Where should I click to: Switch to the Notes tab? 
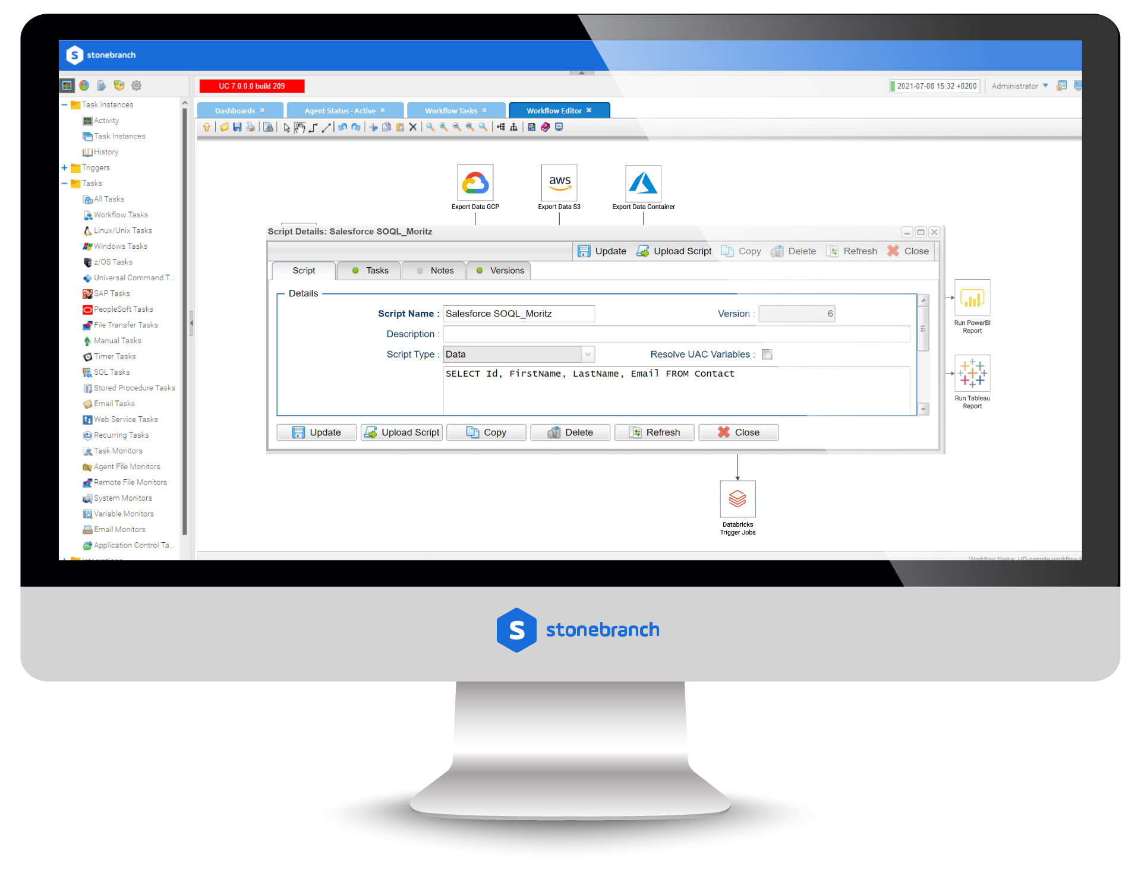pos(440,271)
